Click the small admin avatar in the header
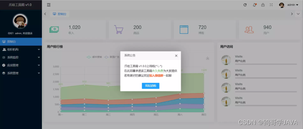The image size is (303, 129). click(282, 5)
